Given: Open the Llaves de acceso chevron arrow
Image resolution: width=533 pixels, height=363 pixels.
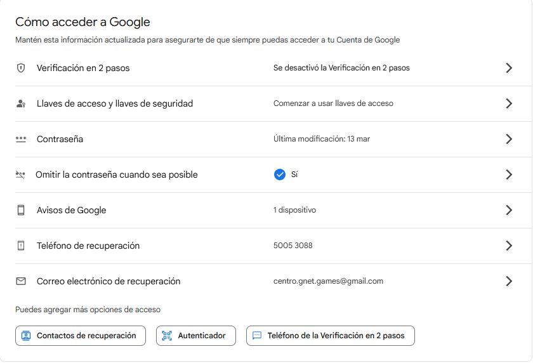Looking at the screenshot, I should (x=508, y=103).
